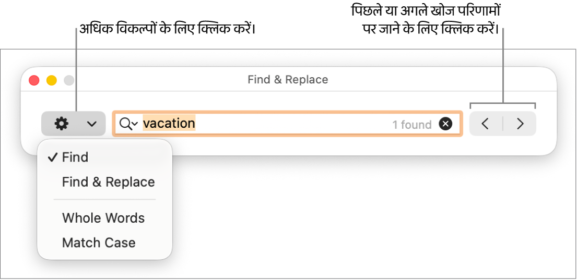Click the Find & Replace window title

tap(288, 80)
